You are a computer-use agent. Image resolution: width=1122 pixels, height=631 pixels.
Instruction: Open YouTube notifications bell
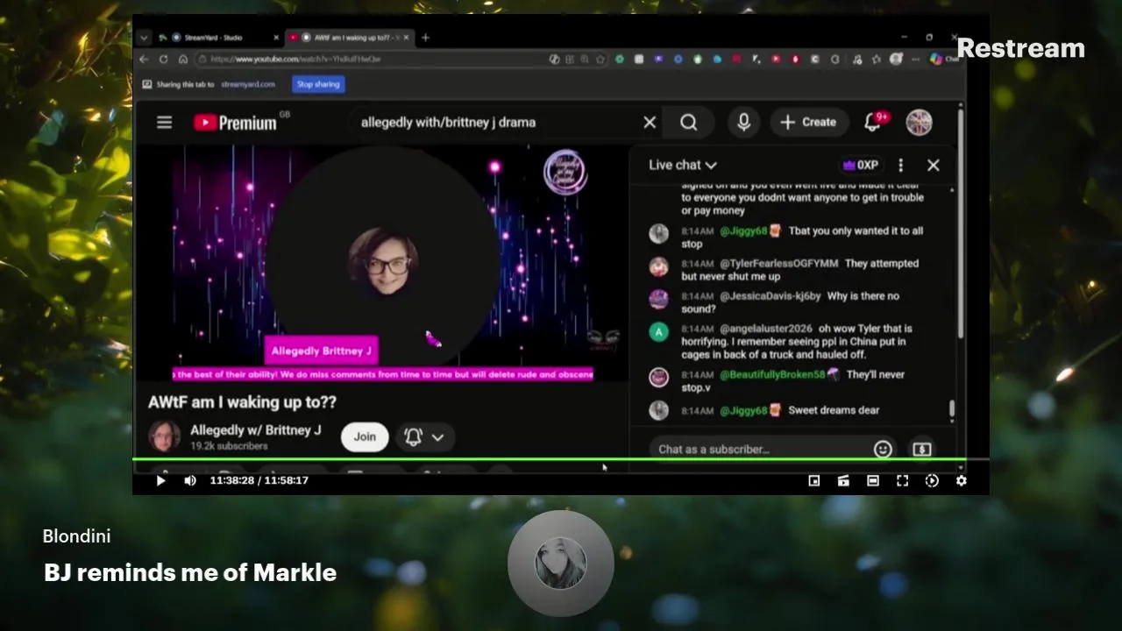872,123
